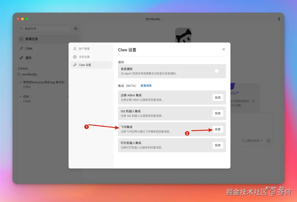This screenshot has height=202, width=297.
Task: Click the send triangle icon near folder selector
Action: pyautogui.click(x=268, y=141)
